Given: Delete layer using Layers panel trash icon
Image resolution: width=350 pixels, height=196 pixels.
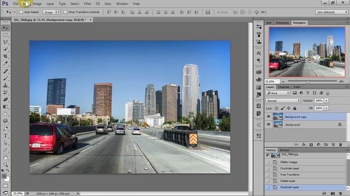Looking at the screenshot, I should click(x=340, y=145).
